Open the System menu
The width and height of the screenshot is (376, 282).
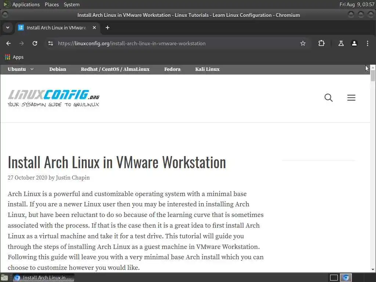point(72,4)
